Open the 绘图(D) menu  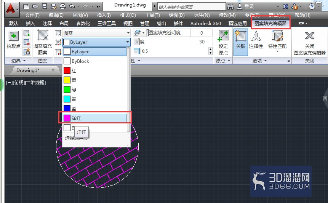177,15
